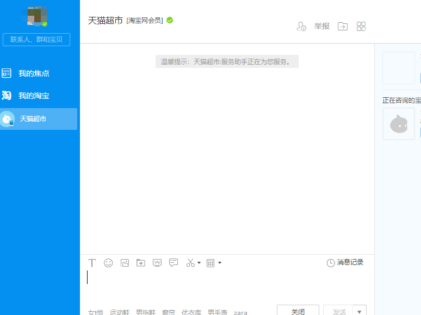
Task: Select the 天猫超市 conversation in the sidebar
Action: point(39,119)
